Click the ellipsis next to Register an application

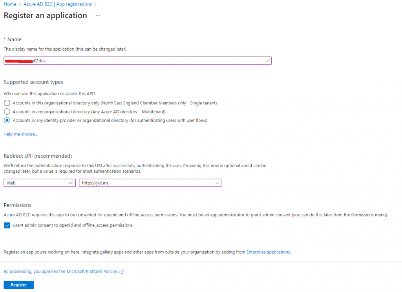point(97,16)
